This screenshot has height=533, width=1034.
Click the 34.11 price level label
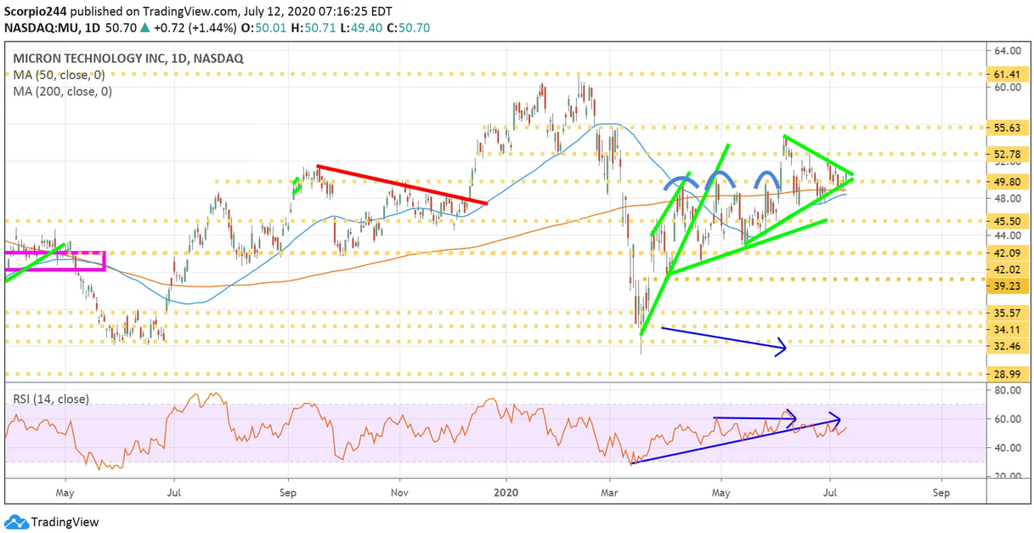pyautogui.click(x=1008, y=329)
